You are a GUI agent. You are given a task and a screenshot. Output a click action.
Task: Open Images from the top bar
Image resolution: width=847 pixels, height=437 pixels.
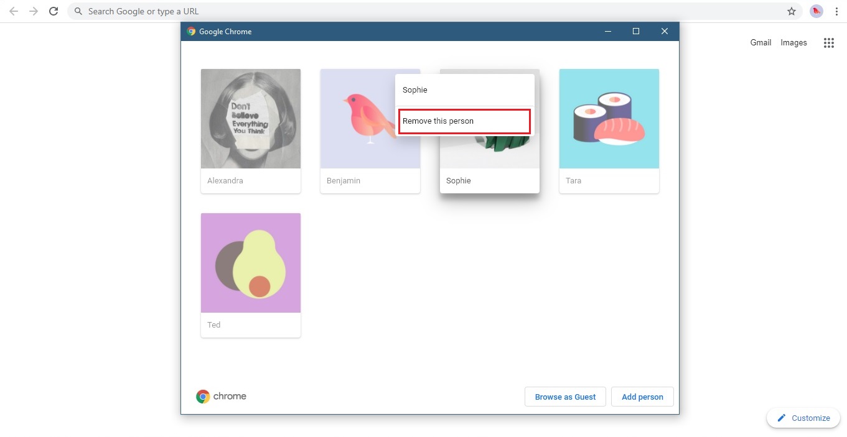pyautogui.click(x=793, y=42)
